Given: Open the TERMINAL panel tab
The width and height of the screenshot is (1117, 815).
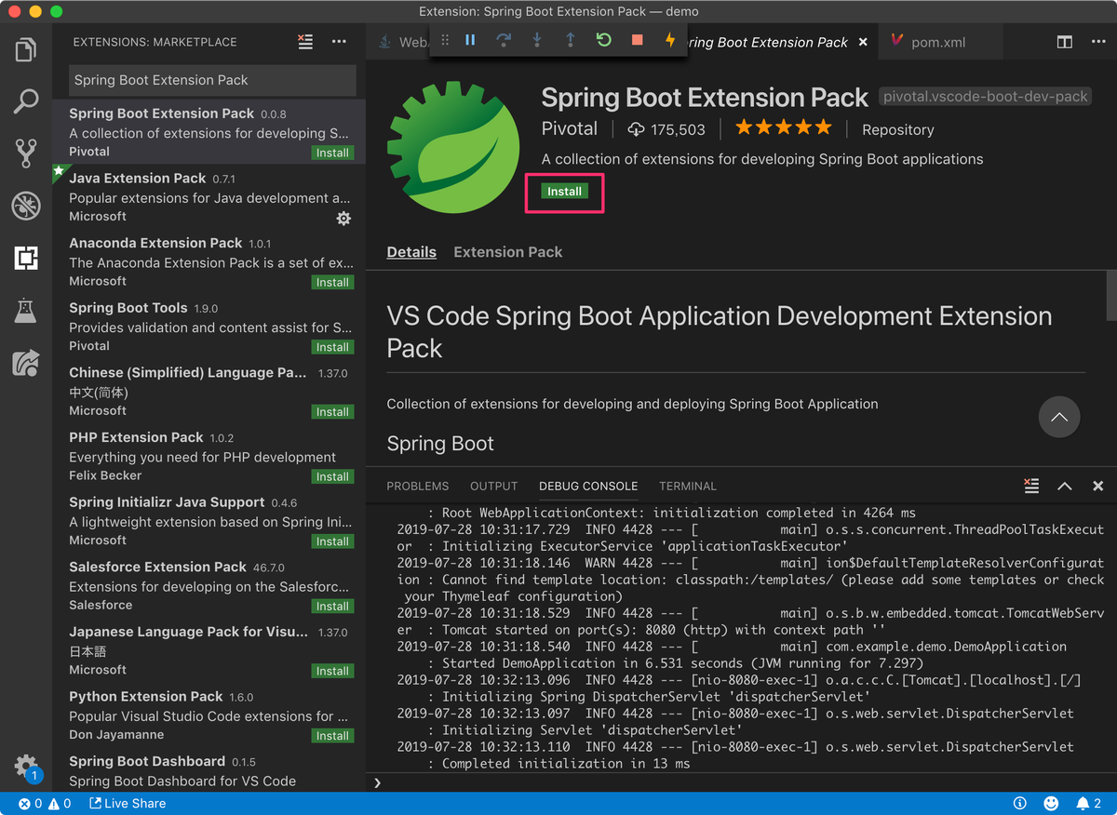Looking at the screenshot, I should pyautogui.click(x=688, y=487).
